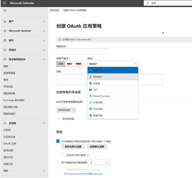
Task: Click the 标识 section icon
Action: (x=5, y=41)
